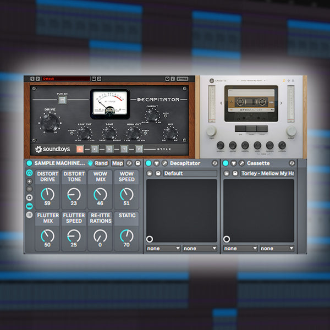Go to next preset in Decapitator header
Image resolution: width=330 pixels, height=330 pixels.
[37, 79]
